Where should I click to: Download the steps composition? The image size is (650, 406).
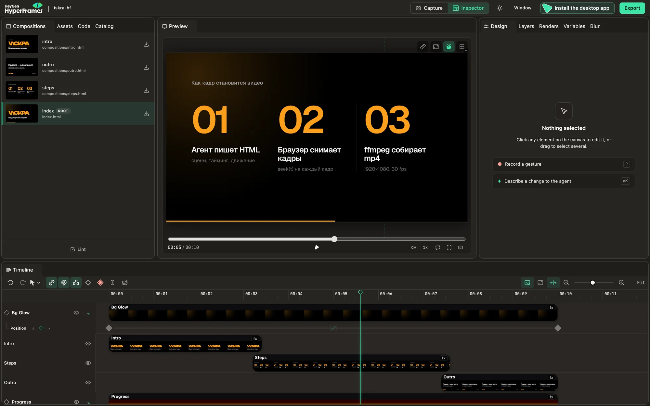click(146, 91)
